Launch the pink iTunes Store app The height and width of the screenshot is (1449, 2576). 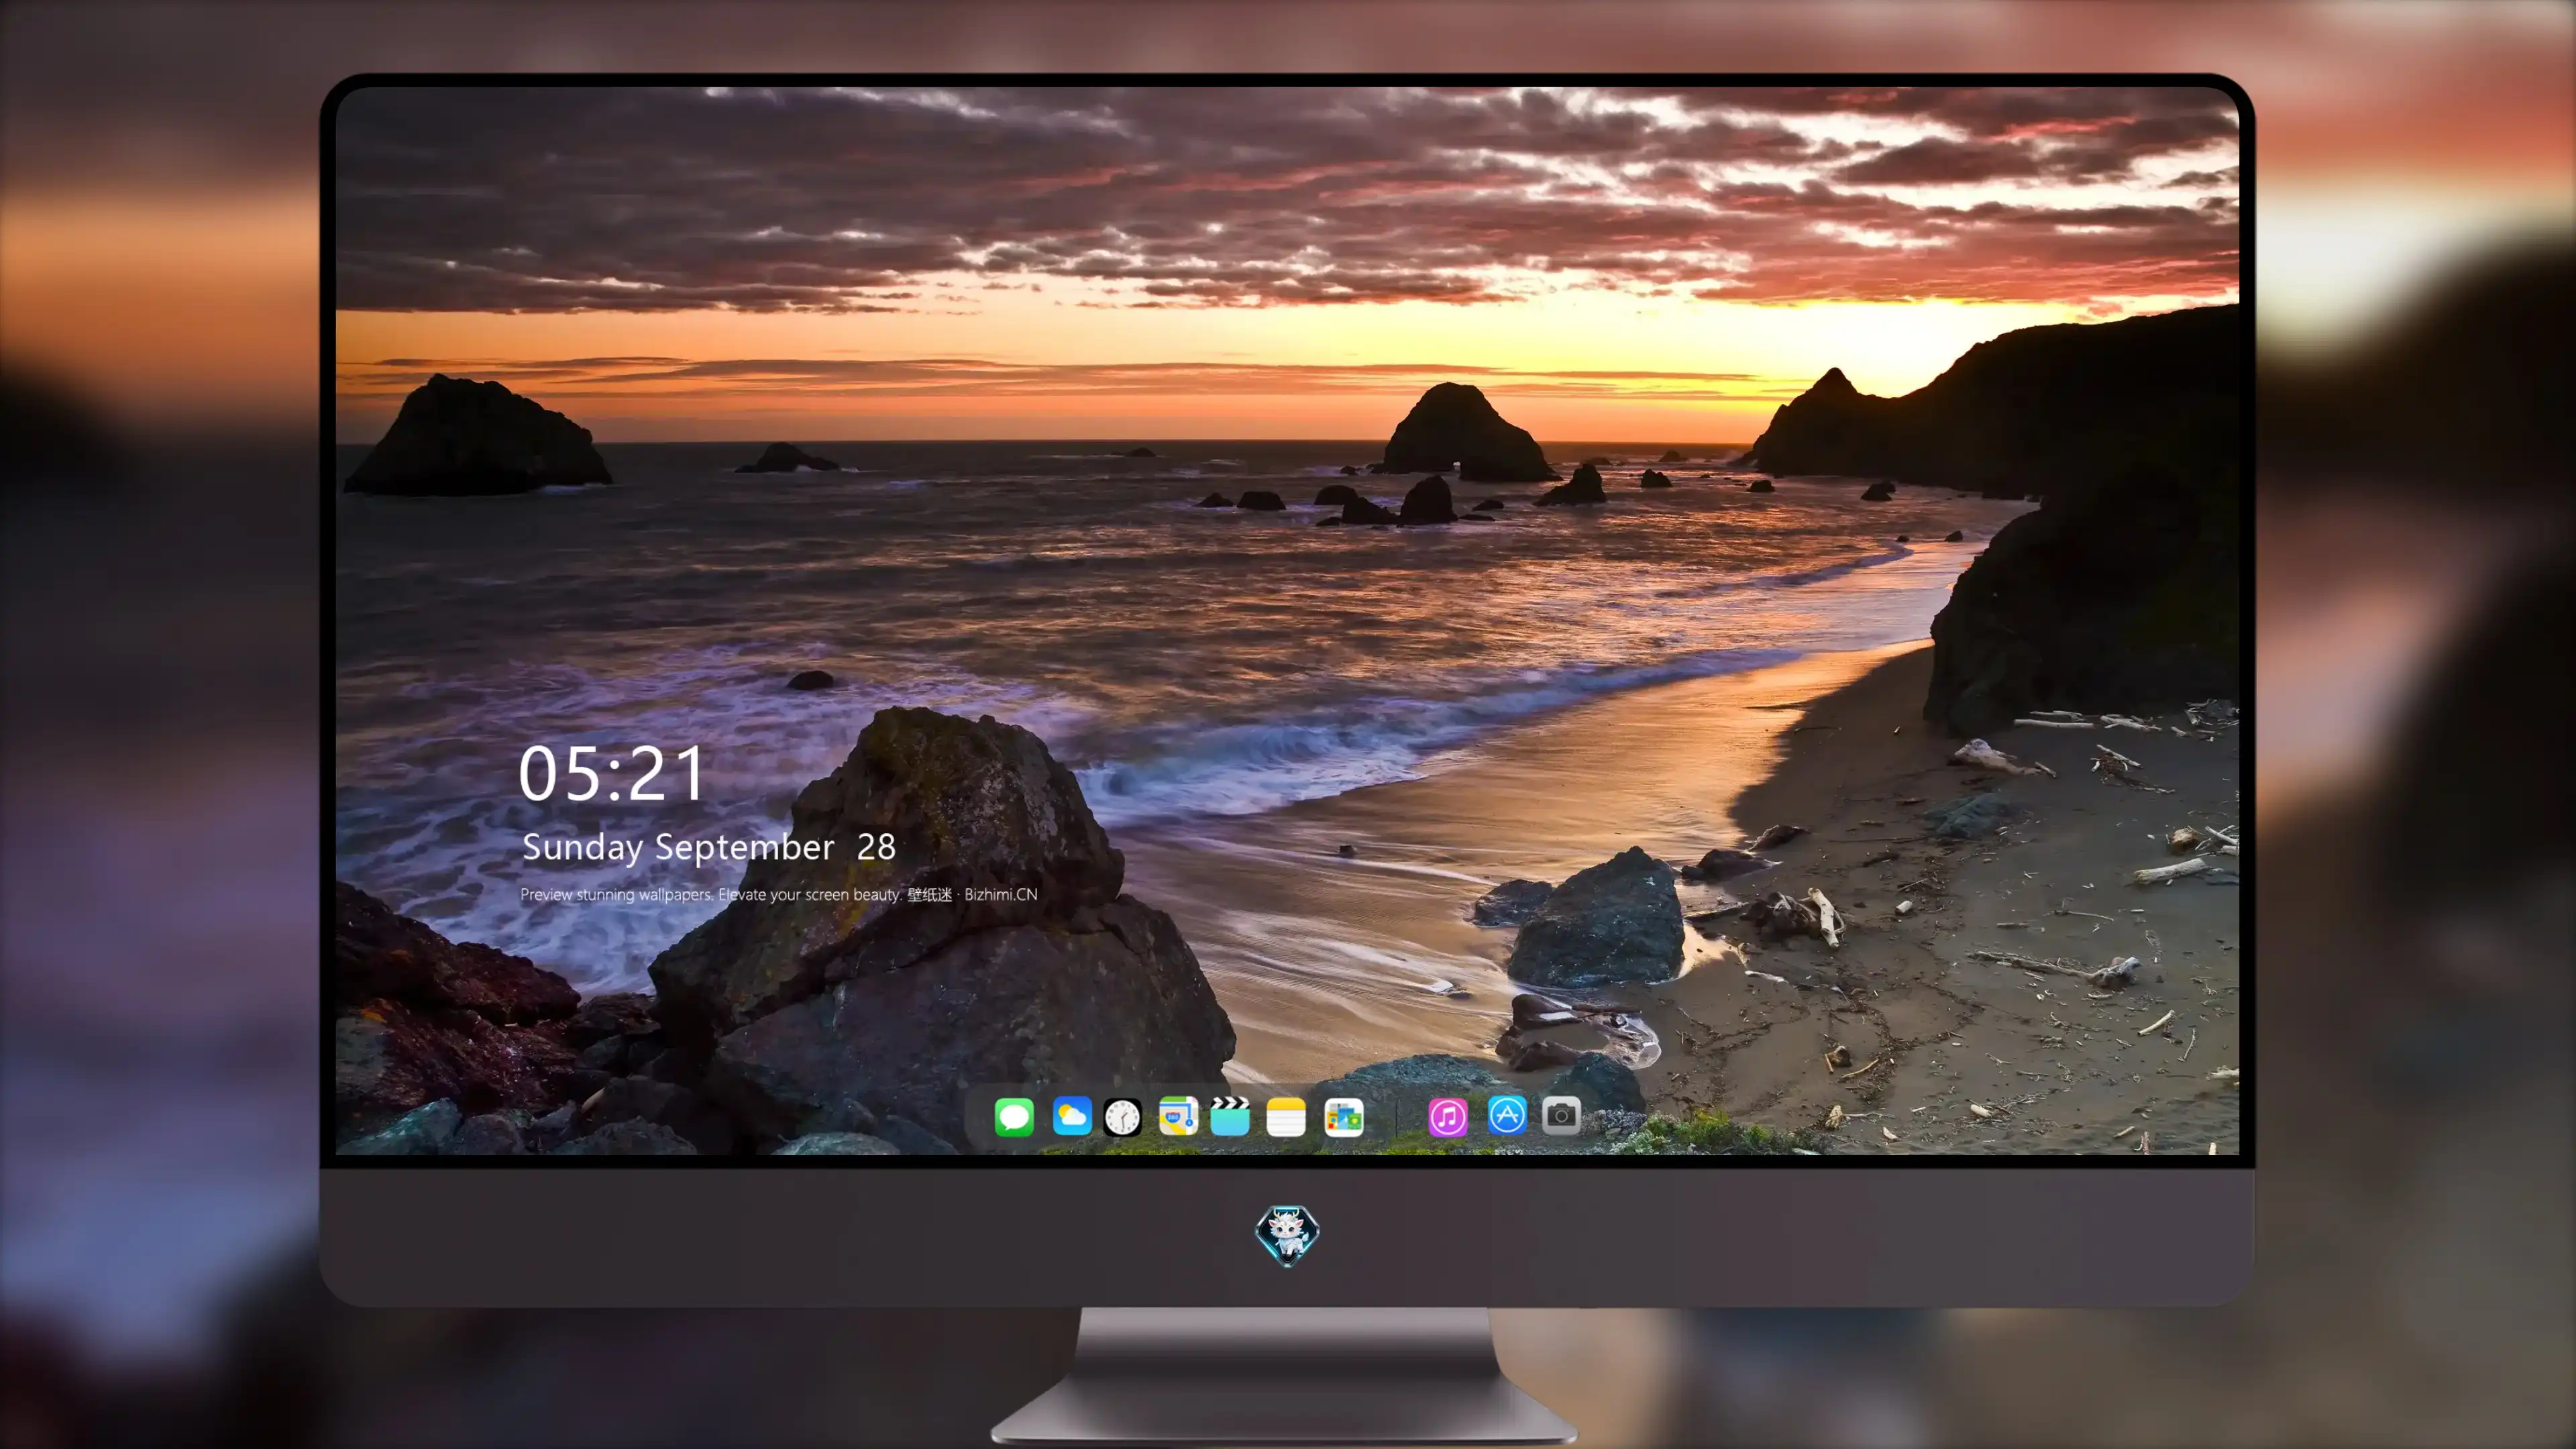pyautogui.click(x=1448, y=1116)
